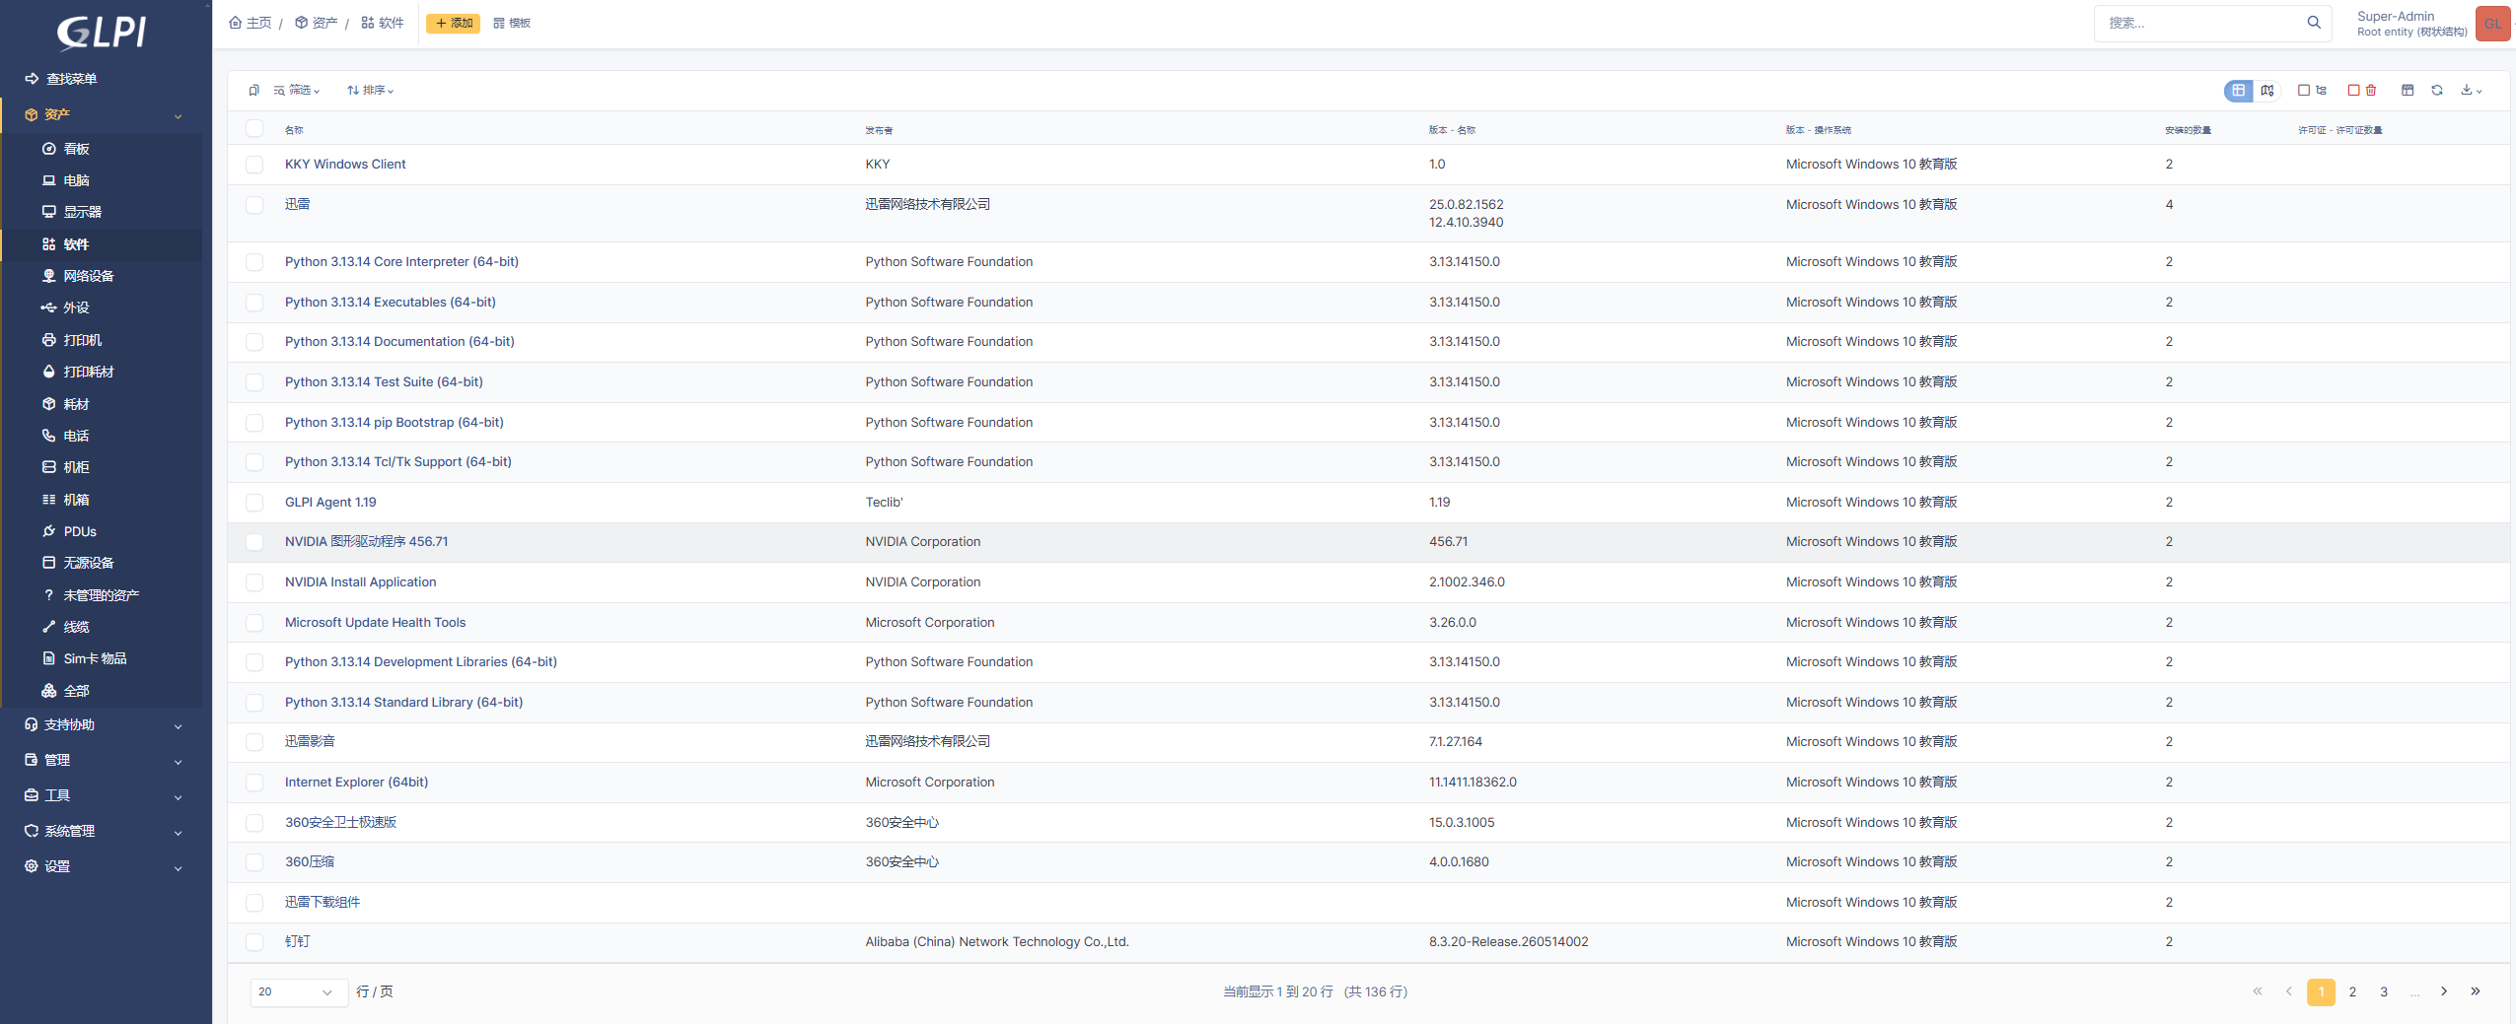Expand the 设置 sidebar section

(103, 866)
